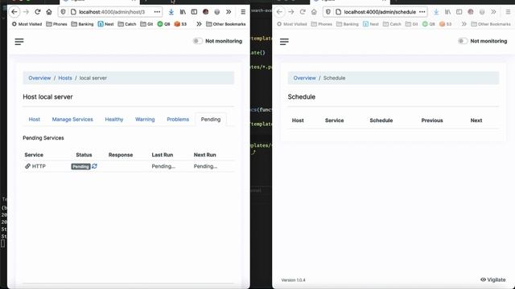Click the Schedule column header
The width and height of the screenshot is (515, 289).
[x=381, y=120]
